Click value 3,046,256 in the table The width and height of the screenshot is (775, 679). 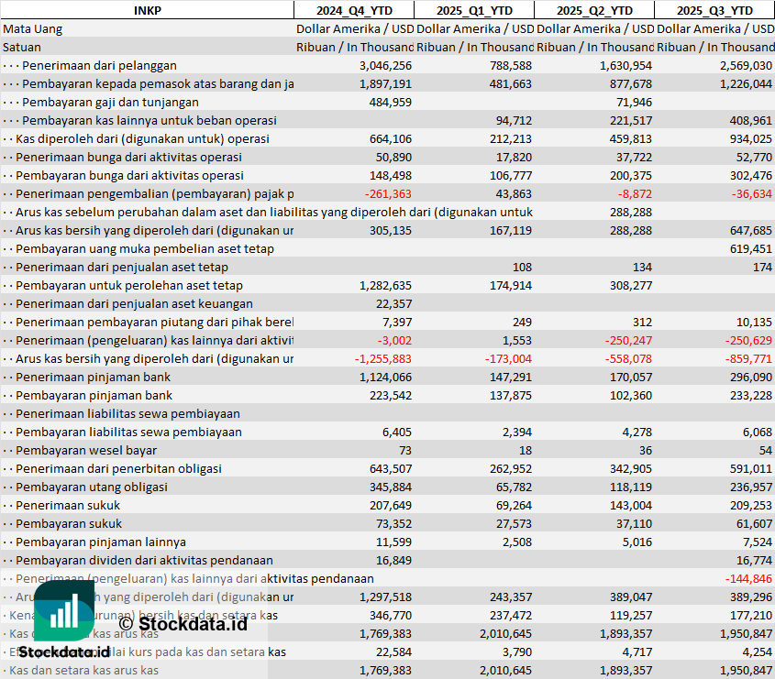(385, 66)
